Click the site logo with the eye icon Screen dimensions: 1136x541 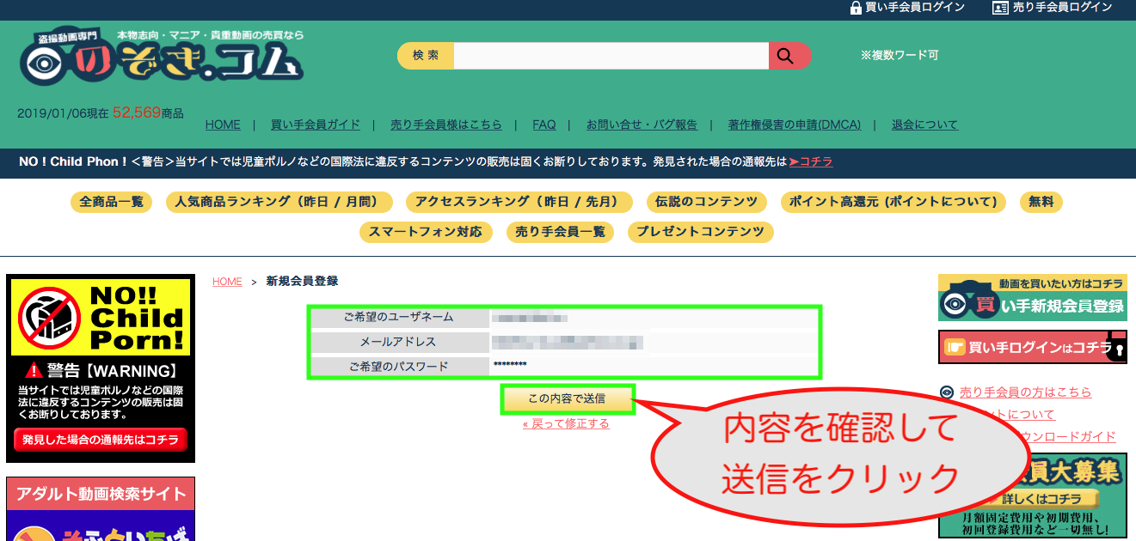coord(161,58)
